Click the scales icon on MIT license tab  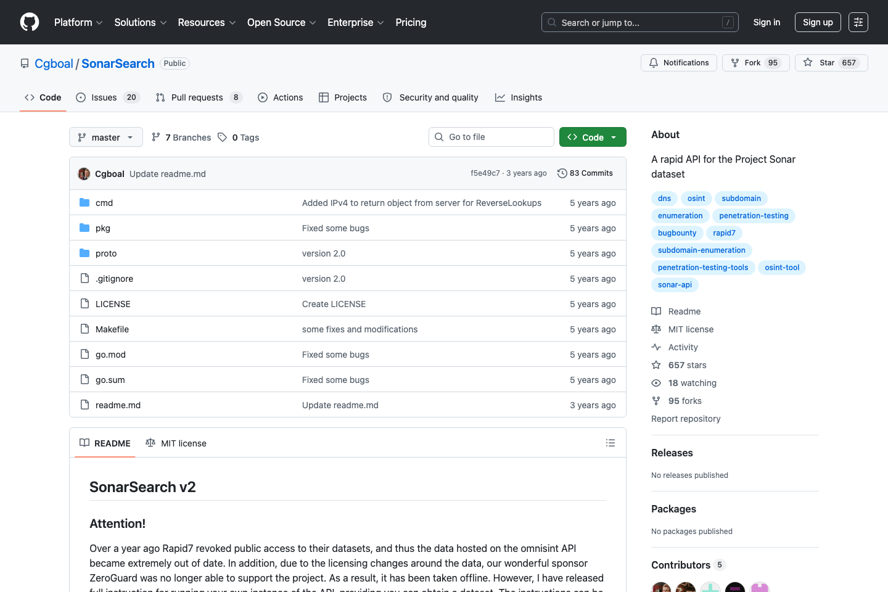coord(150,443)
